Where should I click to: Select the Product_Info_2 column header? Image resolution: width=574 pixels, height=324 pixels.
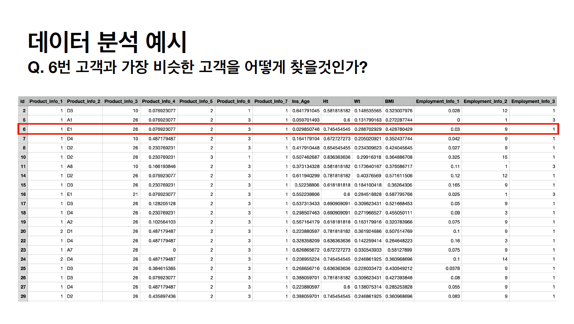83,101
